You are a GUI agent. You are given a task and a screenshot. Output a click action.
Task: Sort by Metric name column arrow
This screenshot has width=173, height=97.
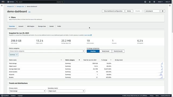coord(61,60)
